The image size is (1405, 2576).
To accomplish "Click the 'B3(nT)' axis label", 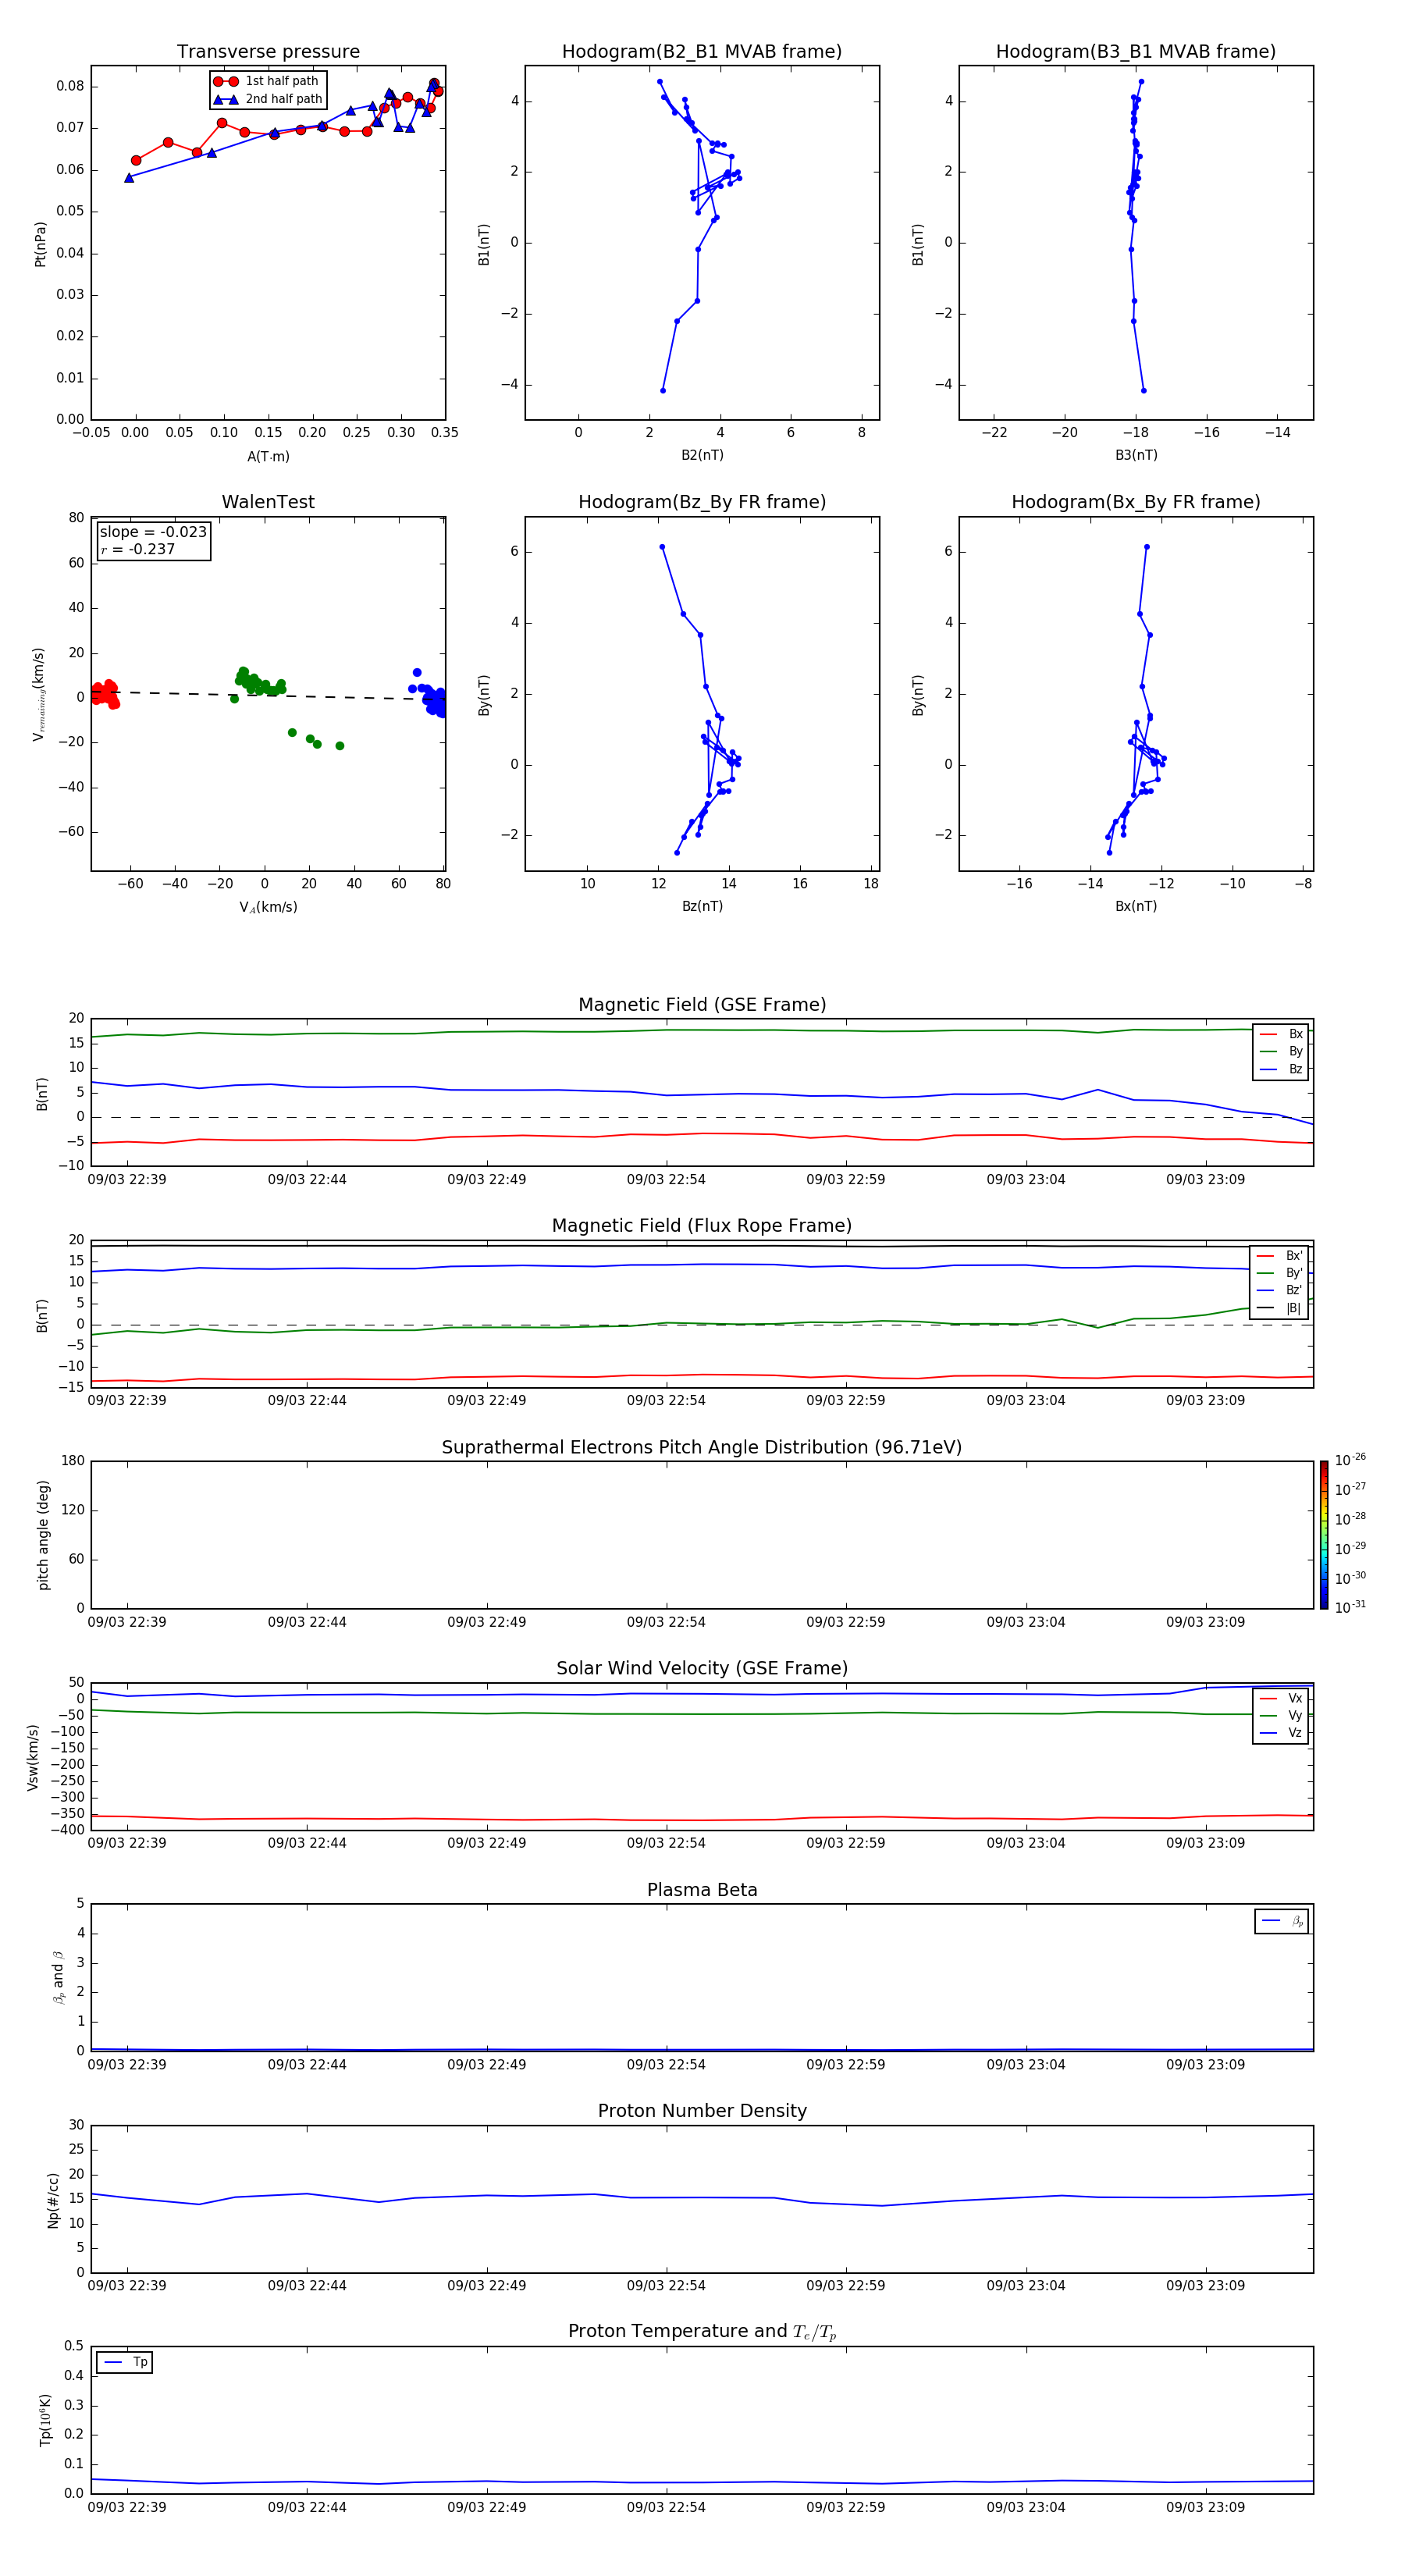I will [1136, 455].
